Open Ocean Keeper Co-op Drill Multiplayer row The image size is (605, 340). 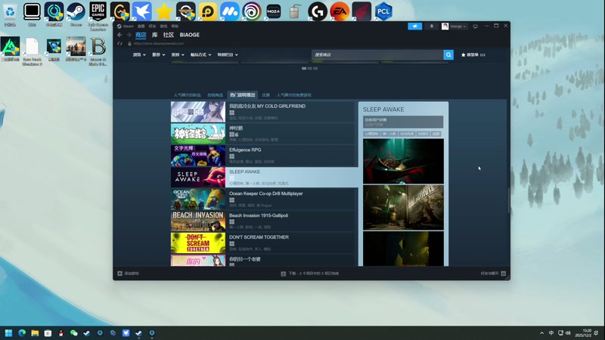(262, 199)
